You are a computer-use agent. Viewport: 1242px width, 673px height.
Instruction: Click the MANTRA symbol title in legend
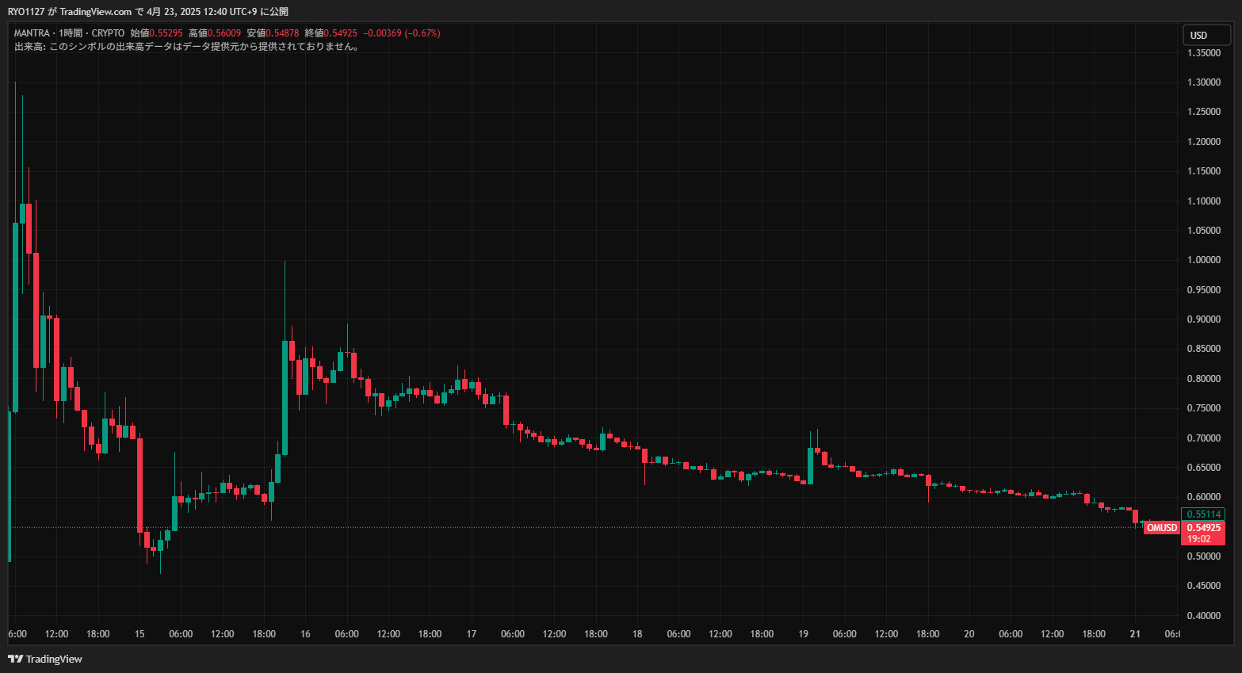point(32,33)
